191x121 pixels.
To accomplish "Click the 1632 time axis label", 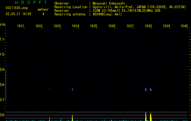I will [39, 26].
